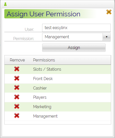Screen dimensions: 115x138
Task: Select the Management row in the table
Action: tap(58, 116)
